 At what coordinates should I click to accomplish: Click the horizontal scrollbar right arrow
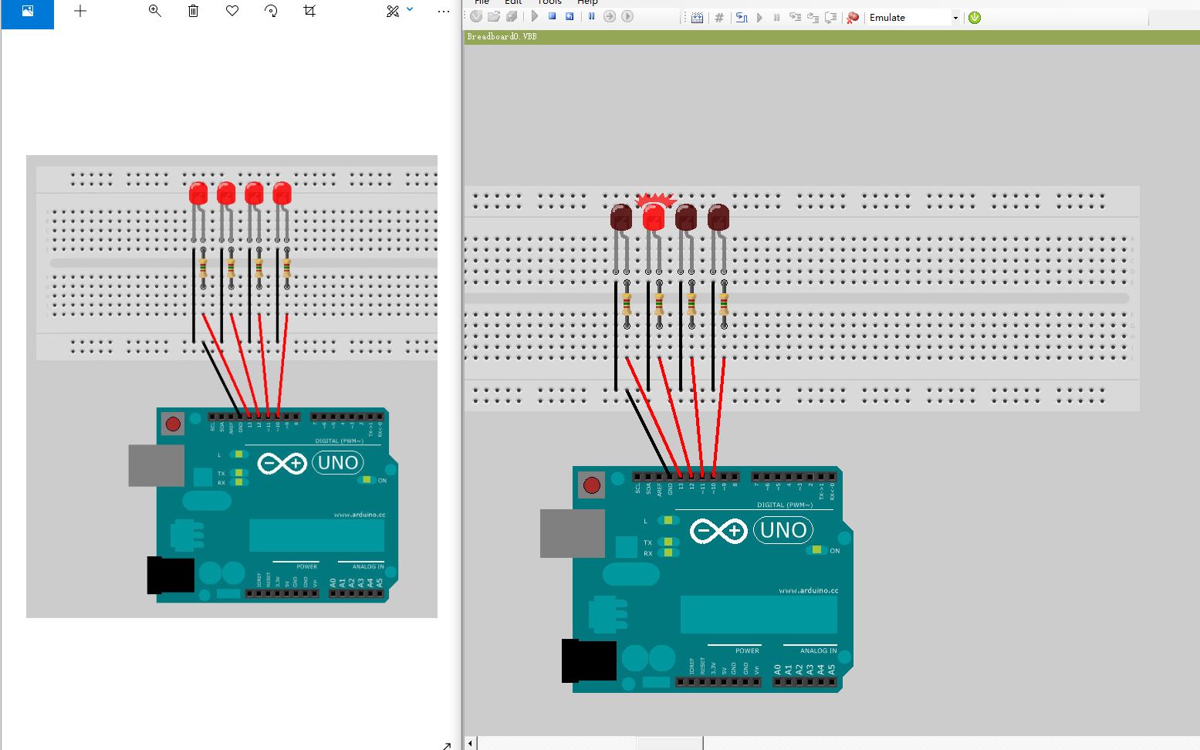(x=1195, y=742)
